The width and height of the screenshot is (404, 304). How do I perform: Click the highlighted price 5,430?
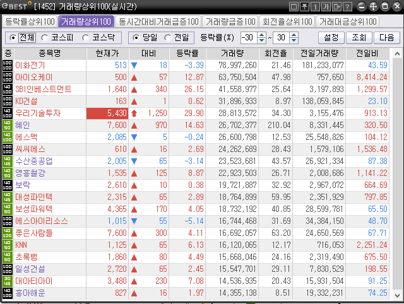[107, 114]
